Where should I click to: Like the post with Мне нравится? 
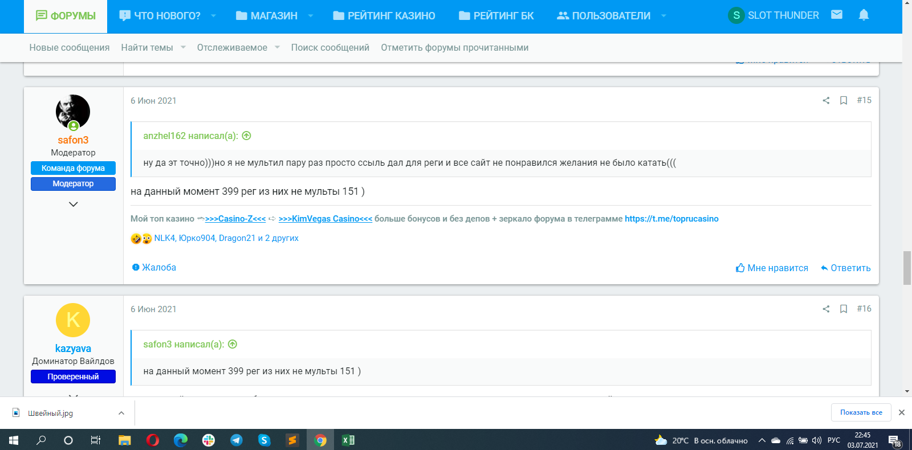click(772, 268)
